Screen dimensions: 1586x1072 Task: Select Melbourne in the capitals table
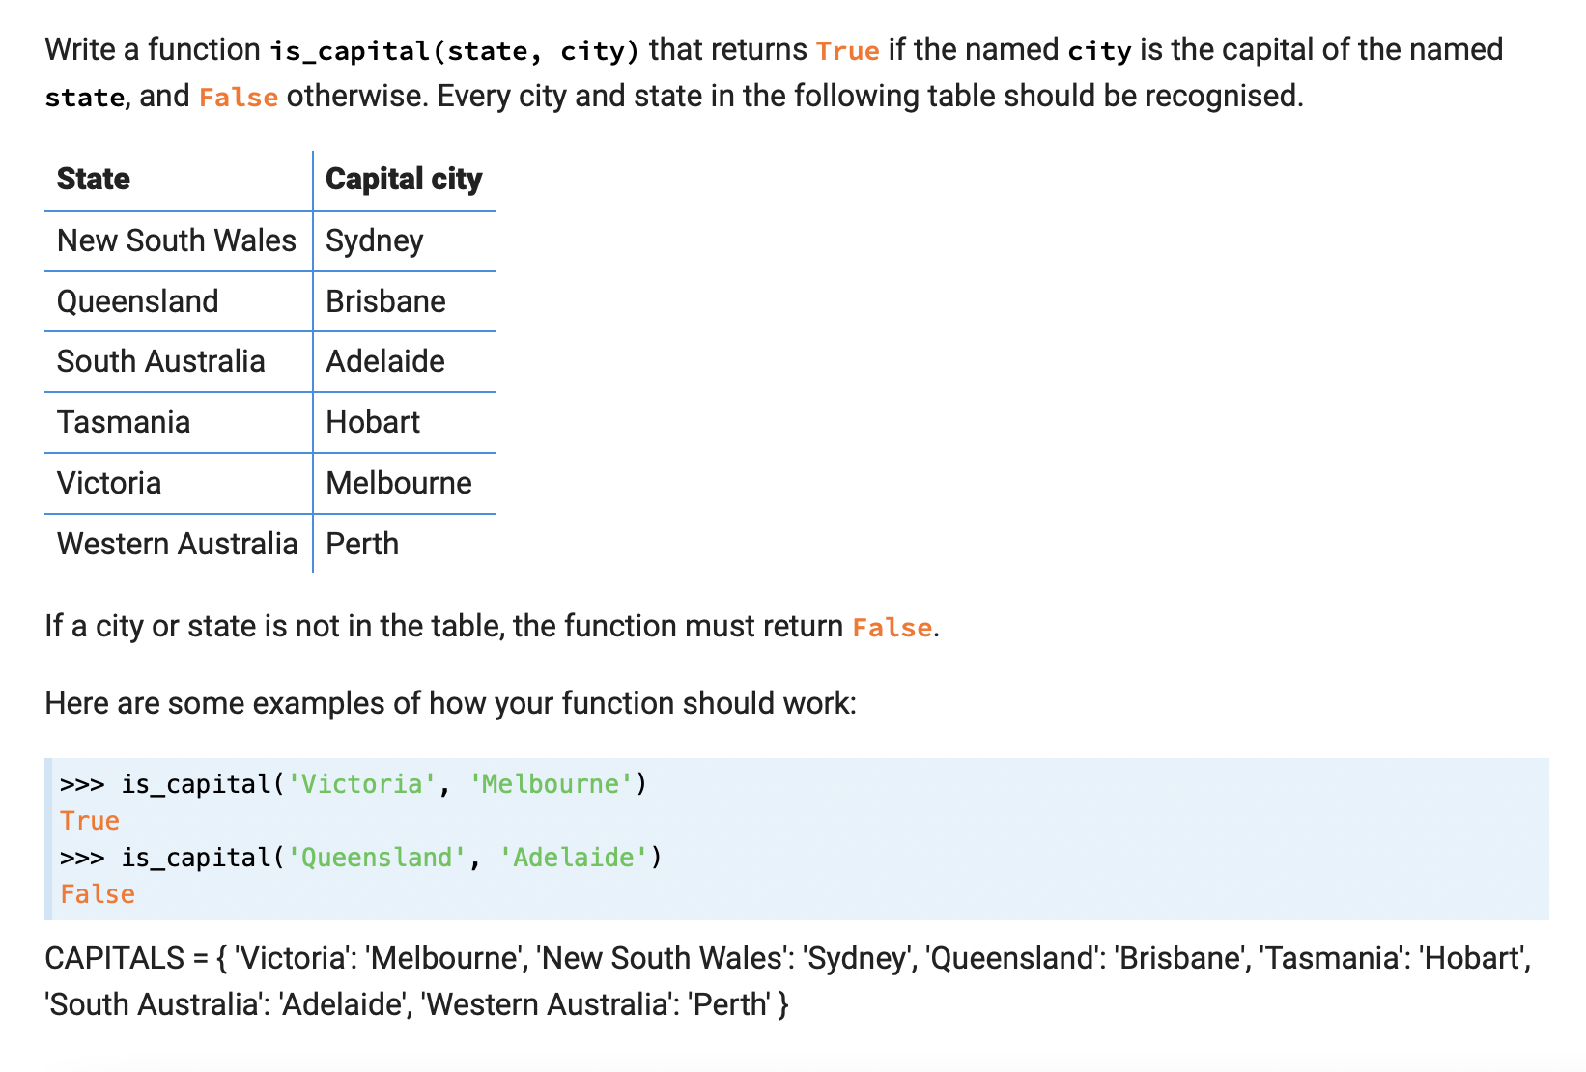click(x=398, y=483)
